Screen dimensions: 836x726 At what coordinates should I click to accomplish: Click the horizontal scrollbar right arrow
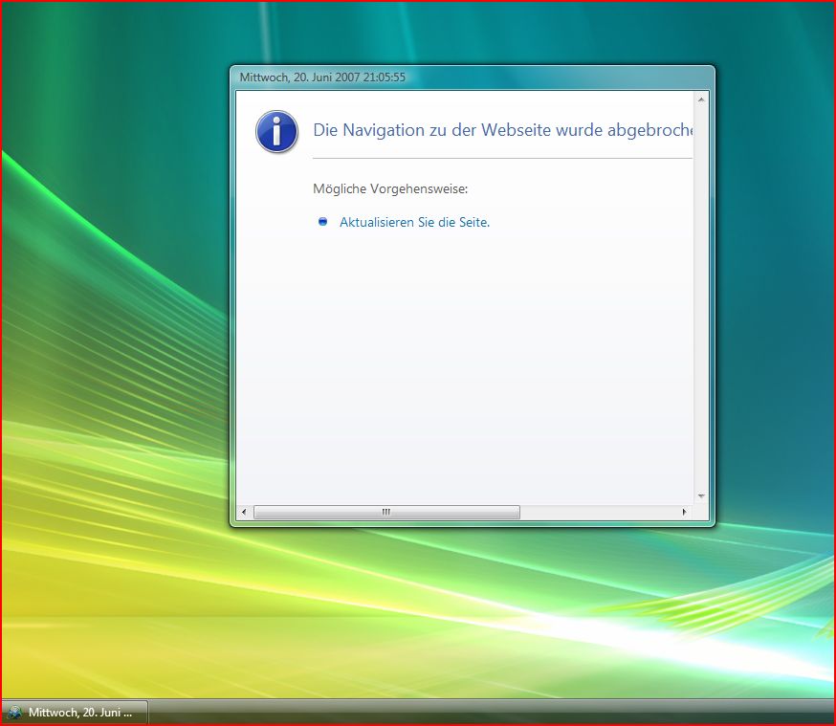pyautogui.click(x=685, y=513)
